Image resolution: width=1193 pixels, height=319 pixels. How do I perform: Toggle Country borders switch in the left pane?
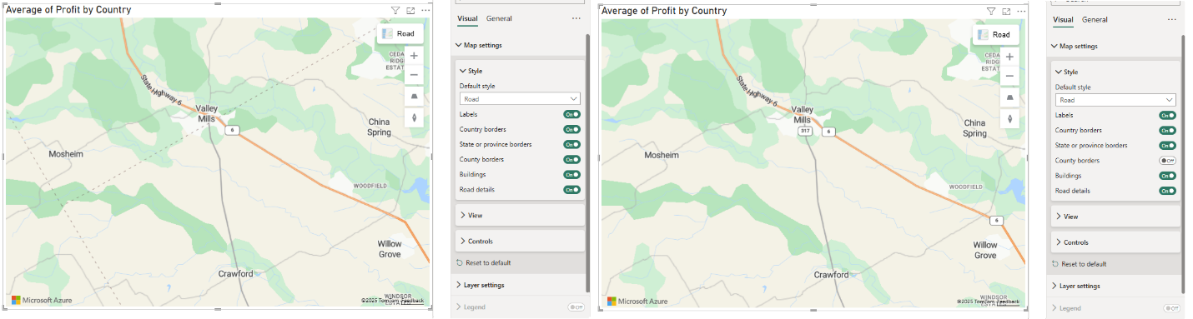tap(571, 129)
